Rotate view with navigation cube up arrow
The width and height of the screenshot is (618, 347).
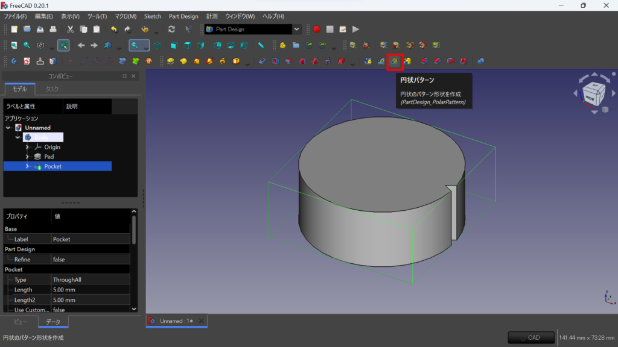coord(594,74)
